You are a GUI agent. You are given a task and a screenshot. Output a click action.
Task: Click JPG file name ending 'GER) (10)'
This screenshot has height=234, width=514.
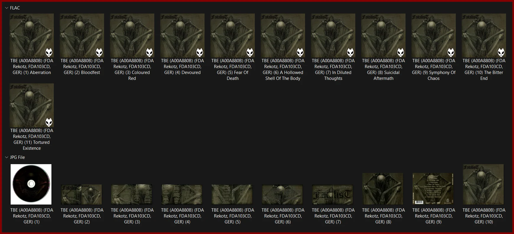[484, 216]
